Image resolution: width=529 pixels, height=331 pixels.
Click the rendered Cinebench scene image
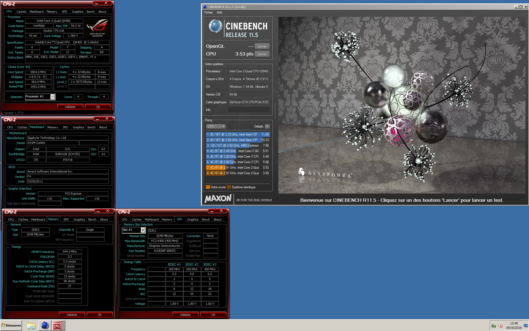point(402,105)
